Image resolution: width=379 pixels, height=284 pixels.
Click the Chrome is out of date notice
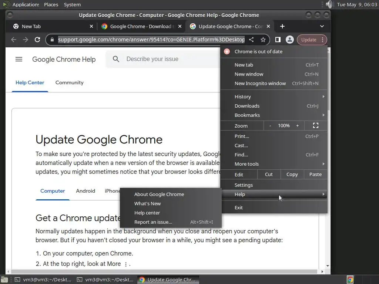pos(274,51)
